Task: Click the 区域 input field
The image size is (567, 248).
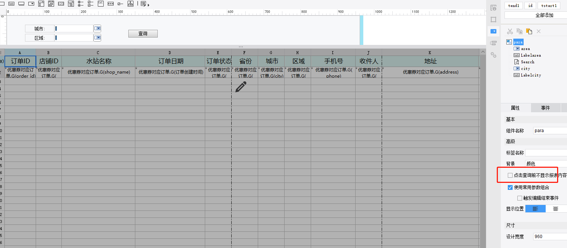Action: click(x=74, y=38)
